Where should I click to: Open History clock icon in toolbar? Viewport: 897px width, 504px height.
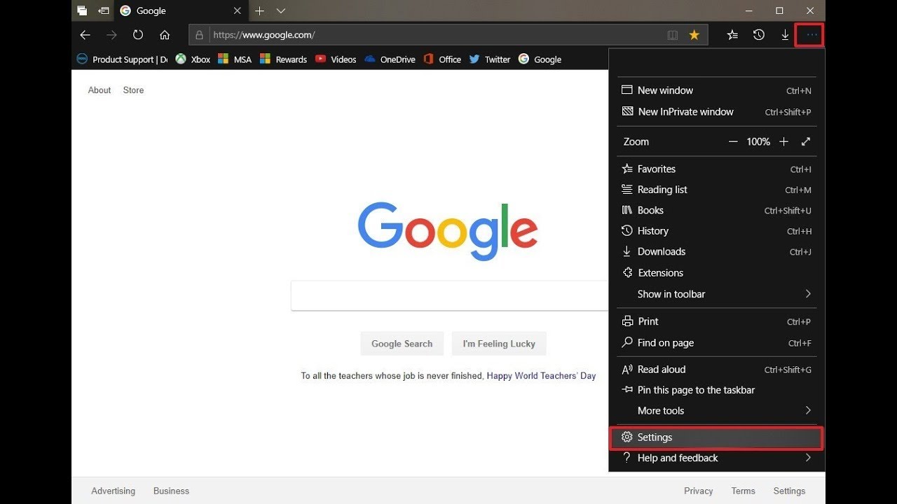coord(759,35)
